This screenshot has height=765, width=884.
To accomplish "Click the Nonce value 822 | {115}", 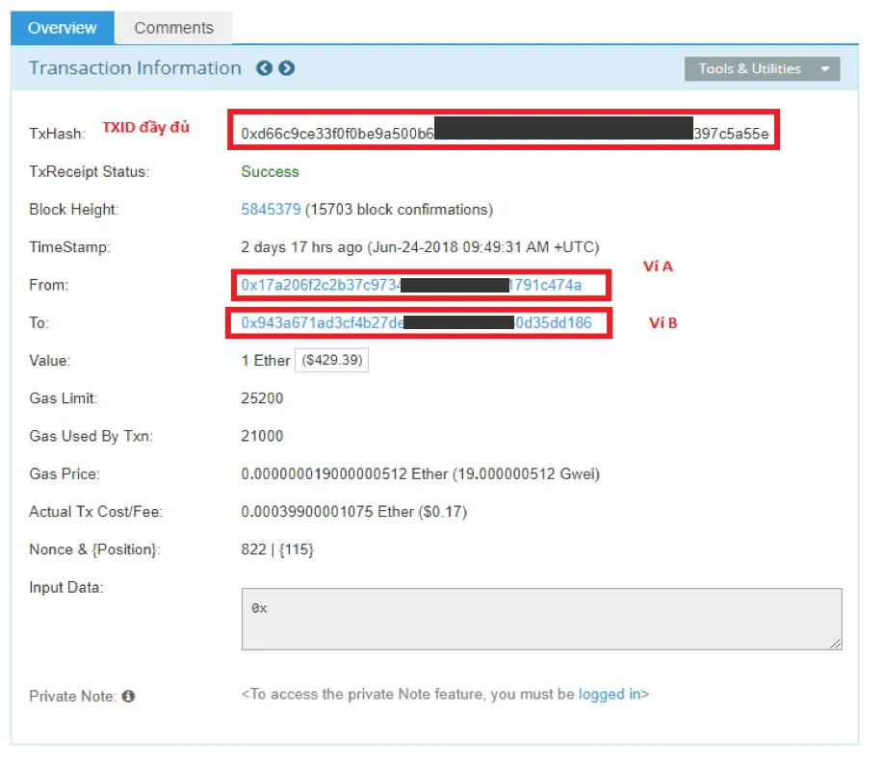I will (277, 549).
